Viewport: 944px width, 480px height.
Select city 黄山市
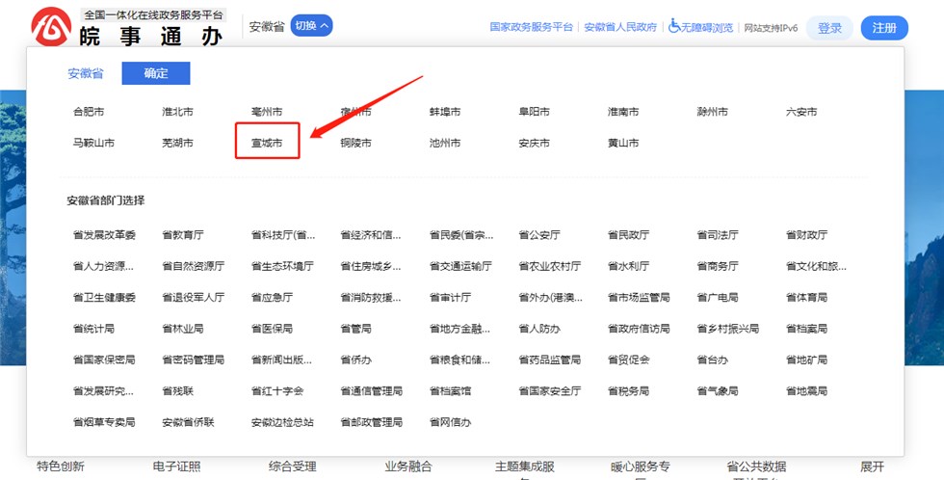623,144
